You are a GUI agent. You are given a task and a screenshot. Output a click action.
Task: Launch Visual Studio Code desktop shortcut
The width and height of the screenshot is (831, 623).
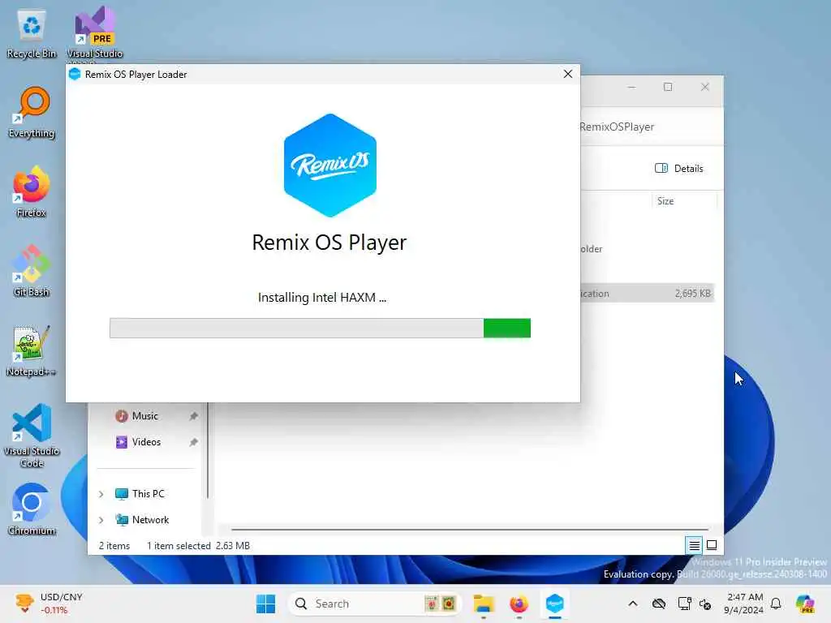coord(32,436)
